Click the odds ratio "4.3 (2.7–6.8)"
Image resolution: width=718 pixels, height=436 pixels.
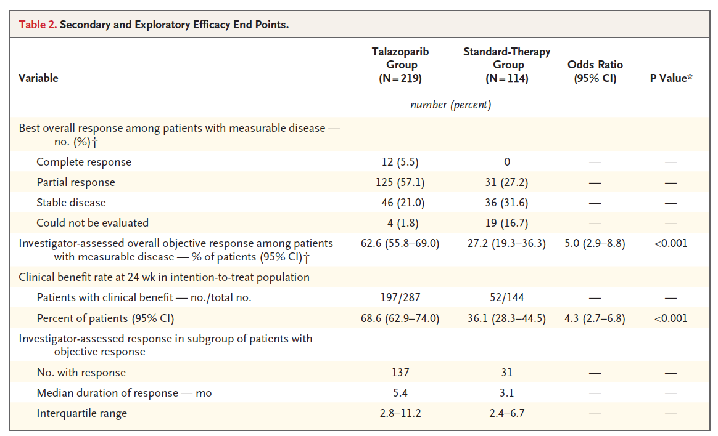(595, 318)
